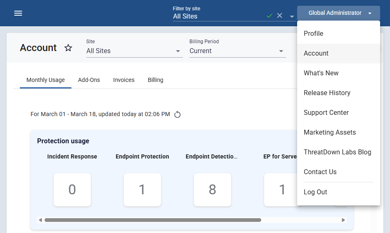Clear the site filter with X
This screenshot has width=390, height=233.
point(279,16)
